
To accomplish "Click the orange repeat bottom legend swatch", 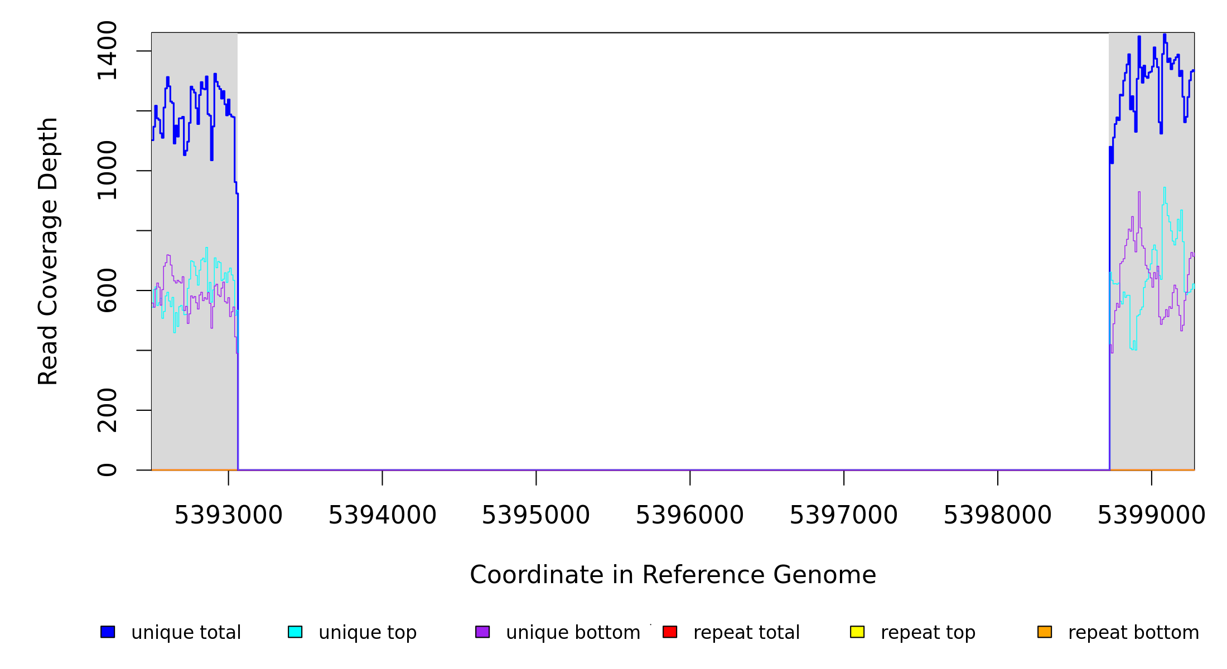I will (1045, 632).
